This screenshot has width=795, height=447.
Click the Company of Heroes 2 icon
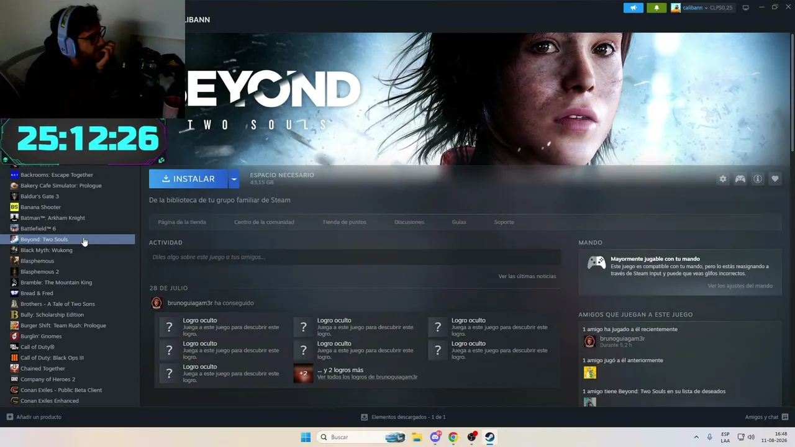pos(14,379)
